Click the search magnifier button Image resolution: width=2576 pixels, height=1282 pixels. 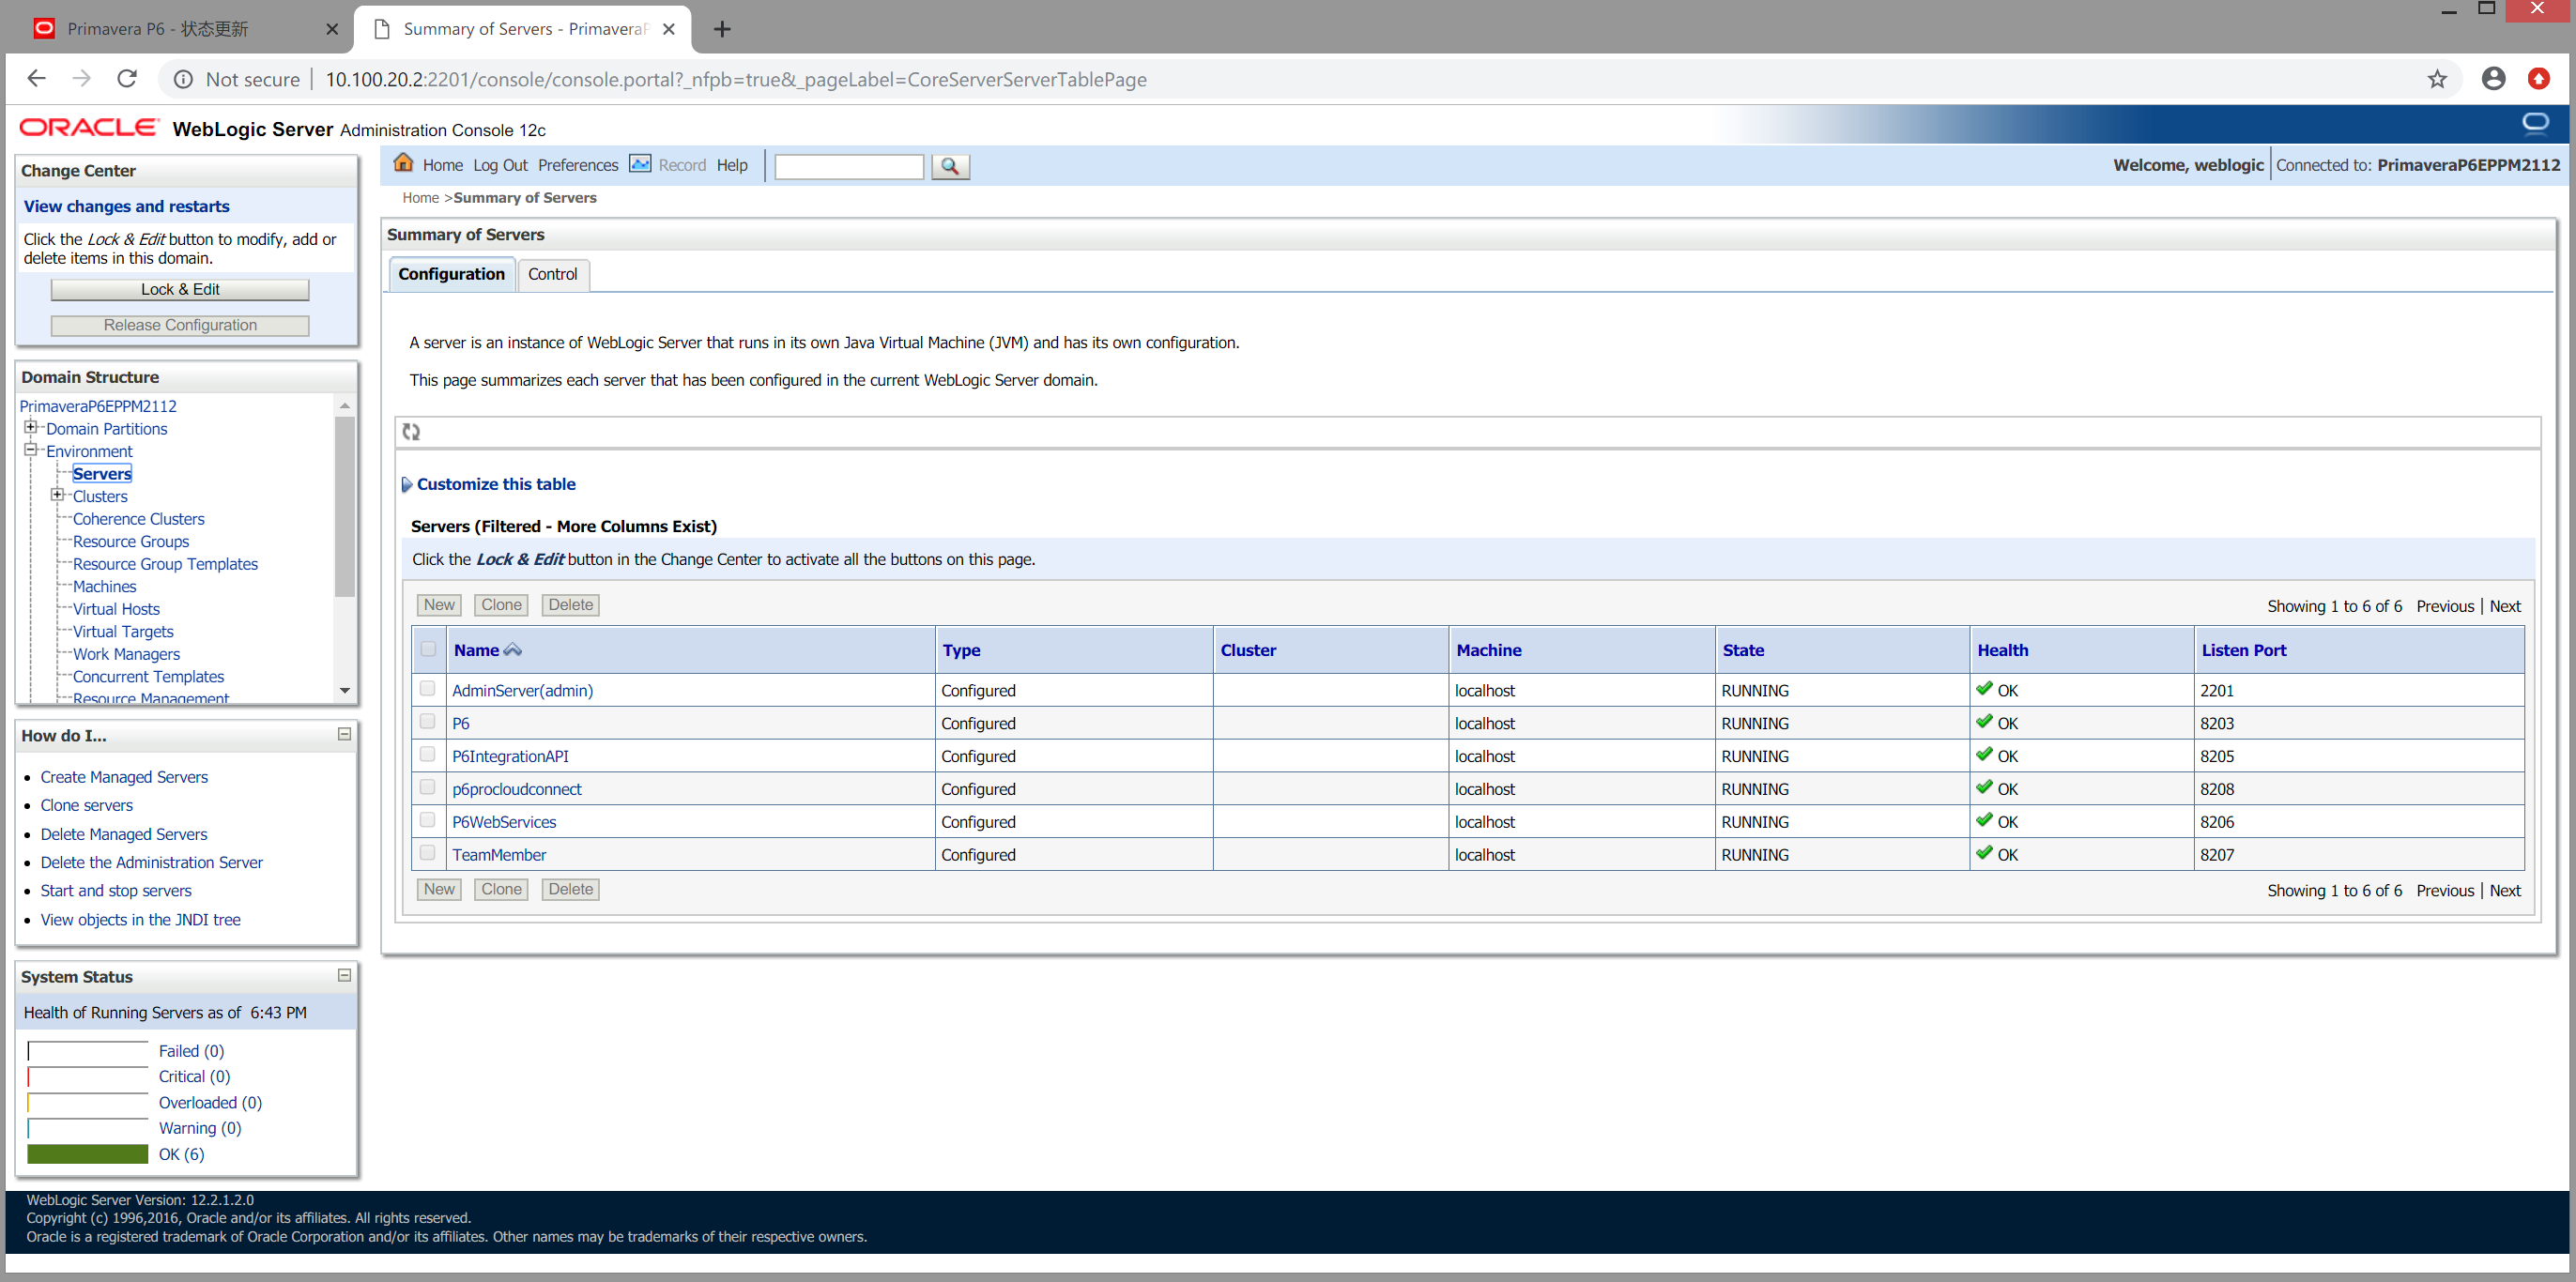tap(950, 166)
